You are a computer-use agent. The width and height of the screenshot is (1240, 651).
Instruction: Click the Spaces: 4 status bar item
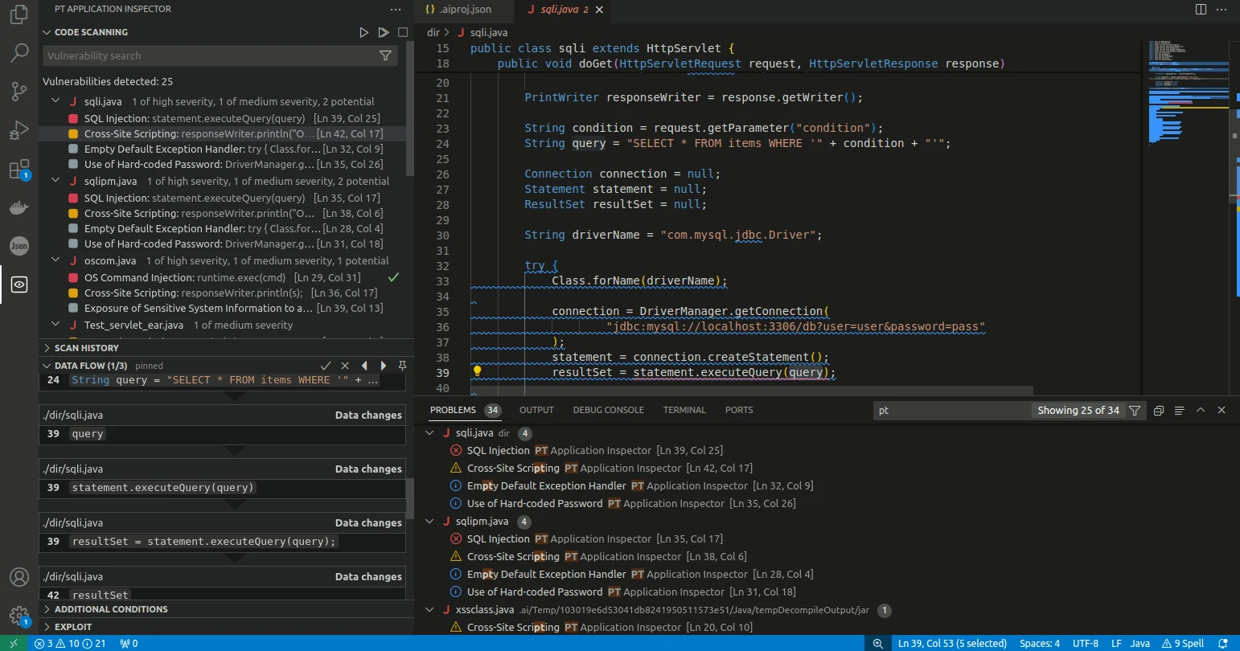(x=1039, y=643)
